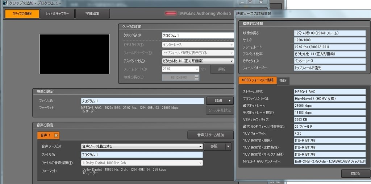Open the カット＆チャプター tab

click(57, 14)
